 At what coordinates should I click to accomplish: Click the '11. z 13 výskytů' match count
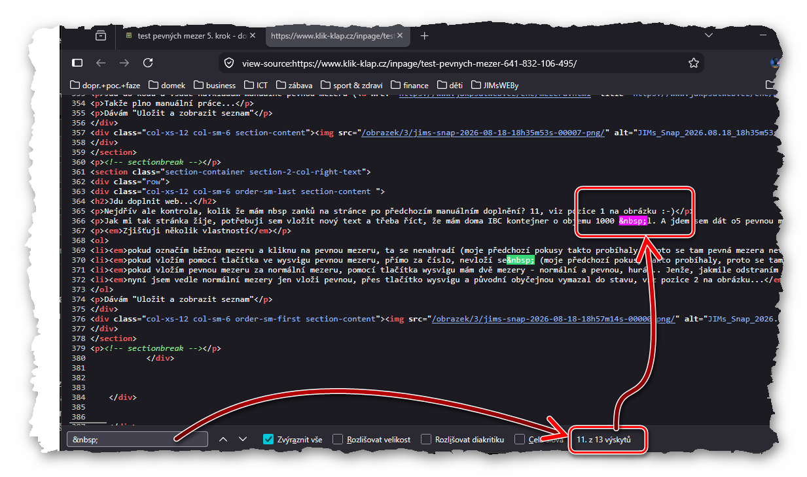click(603, 440)
